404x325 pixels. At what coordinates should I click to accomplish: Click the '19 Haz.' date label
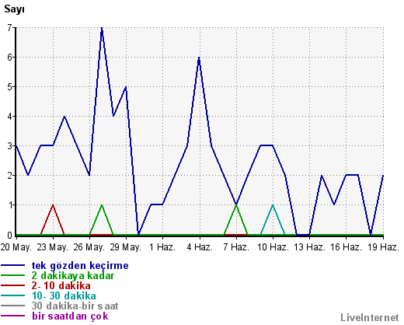383,247
